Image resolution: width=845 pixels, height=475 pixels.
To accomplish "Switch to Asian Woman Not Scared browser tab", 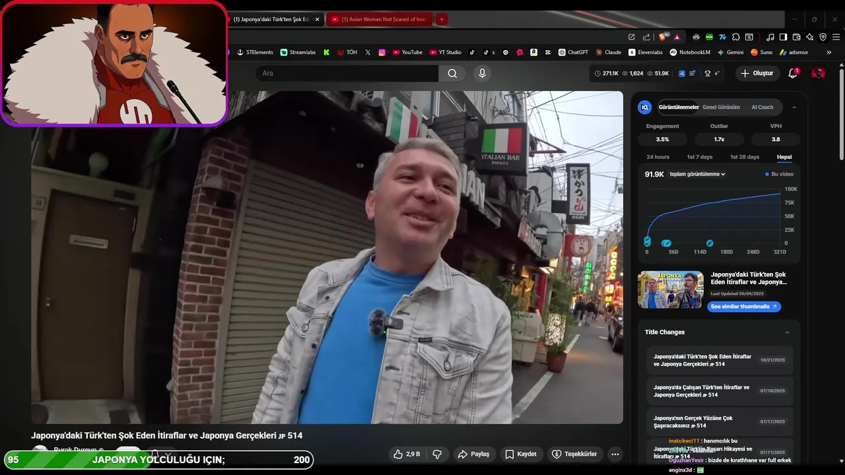I will pos(378,19).
